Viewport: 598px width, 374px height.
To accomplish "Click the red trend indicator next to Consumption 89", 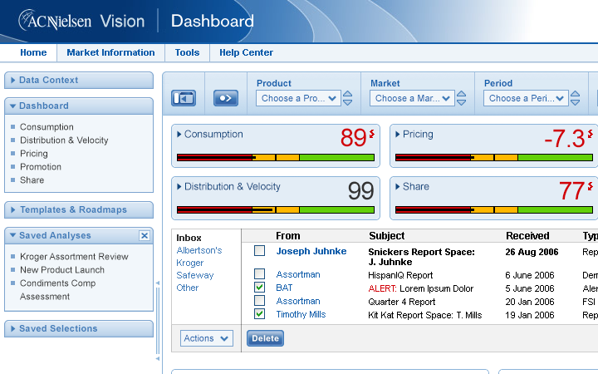I will (372, 133).
